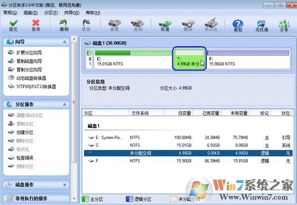
Task: Click the 删除 delete partition toolbar icon
Action: [188, 25]
